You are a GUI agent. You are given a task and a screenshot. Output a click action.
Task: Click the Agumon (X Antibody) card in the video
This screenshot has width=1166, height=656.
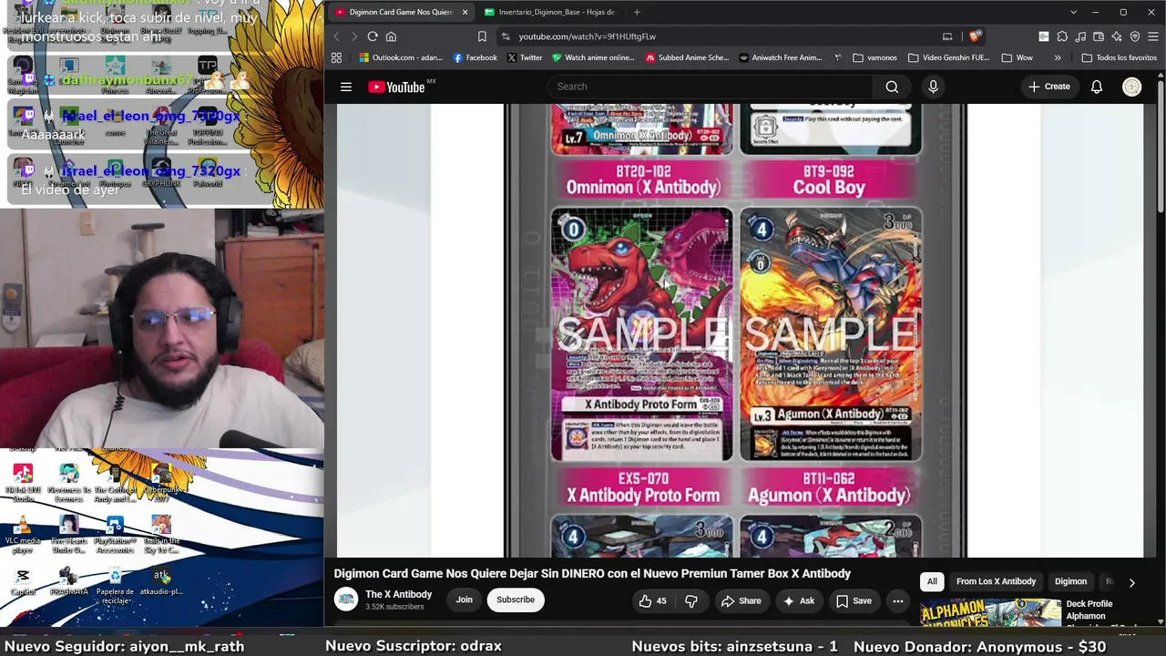click(x=831, y=334)
